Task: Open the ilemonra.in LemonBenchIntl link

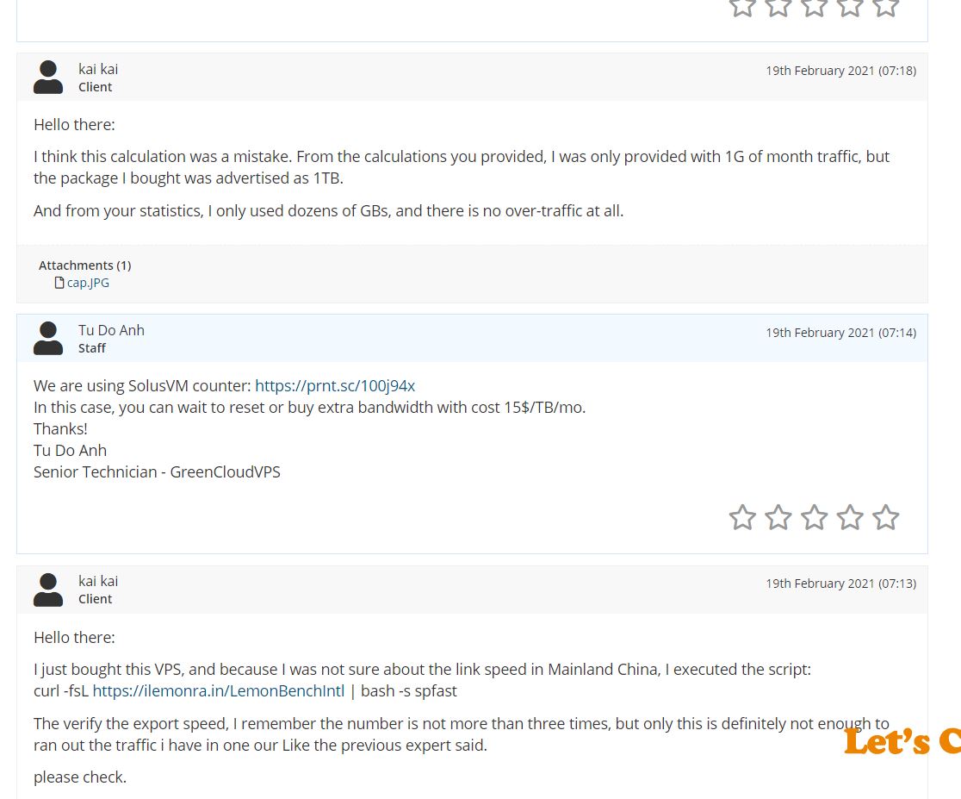Action: [x=218, y=690]
